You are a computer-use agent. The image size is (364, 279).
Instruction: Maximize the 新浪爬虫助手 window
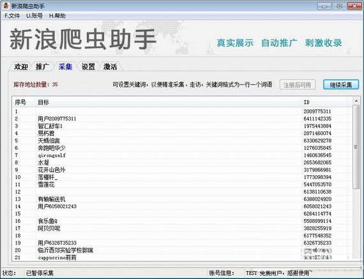tap(339, 6)
